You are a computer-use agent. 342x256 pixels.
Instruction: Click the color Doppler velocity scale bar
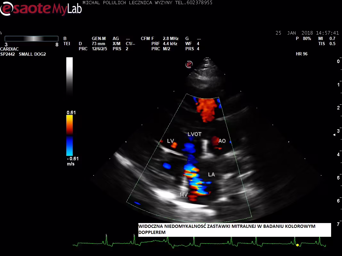pyautogui.click(x=69, y=135)
